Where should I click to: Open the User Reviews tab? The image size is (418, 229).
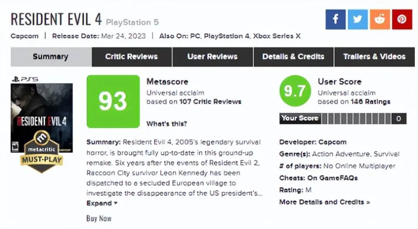click(212, 57)
